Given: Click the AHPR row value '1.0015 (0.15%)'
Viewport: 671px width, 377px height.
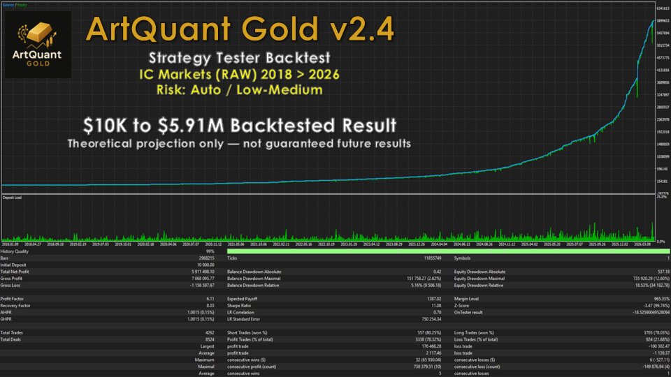Looking at the screenshot, I should (x=201, y=313).
